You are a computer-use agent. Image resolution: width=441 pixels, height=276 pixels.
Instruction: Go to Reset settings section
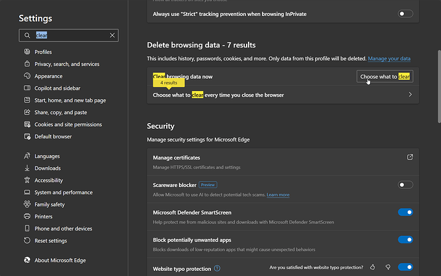tap(50, 241)
